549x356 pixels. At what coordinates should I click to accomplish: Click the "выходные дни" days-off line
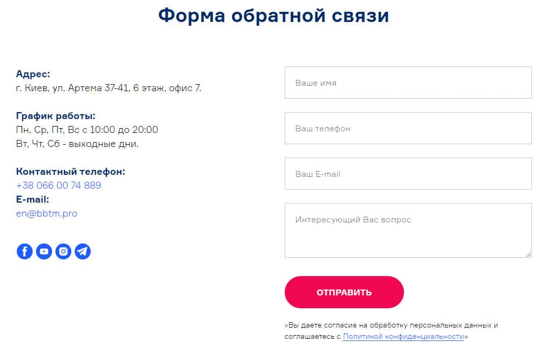(77, 144)
